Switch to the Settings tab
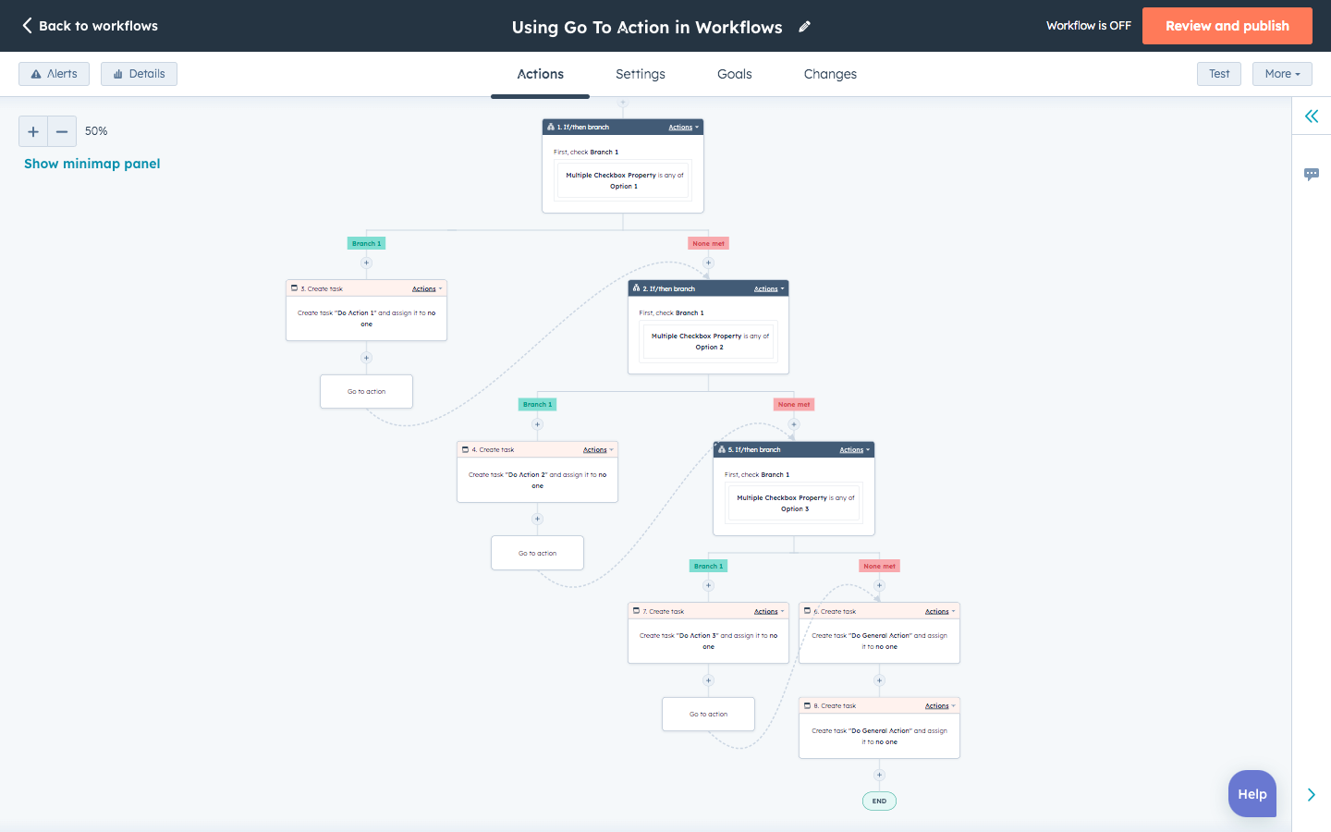This screenshot has width=1331, height=832. coord(640,74)
